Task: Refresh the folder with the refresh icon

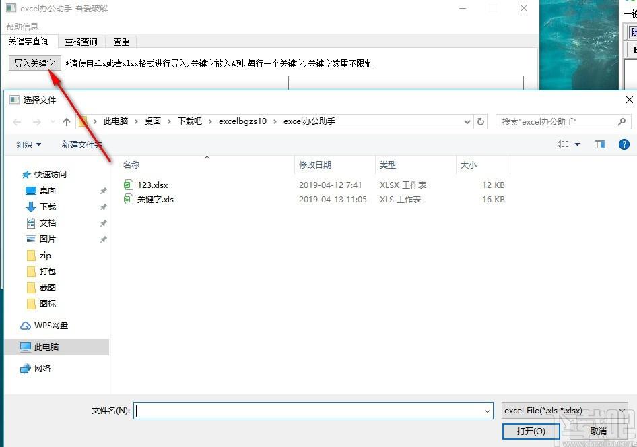Action: pyautogui.click(x=481, y=121)
